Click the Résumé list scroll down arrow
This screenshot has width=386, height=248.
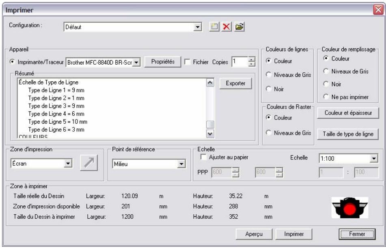(210, 134)
